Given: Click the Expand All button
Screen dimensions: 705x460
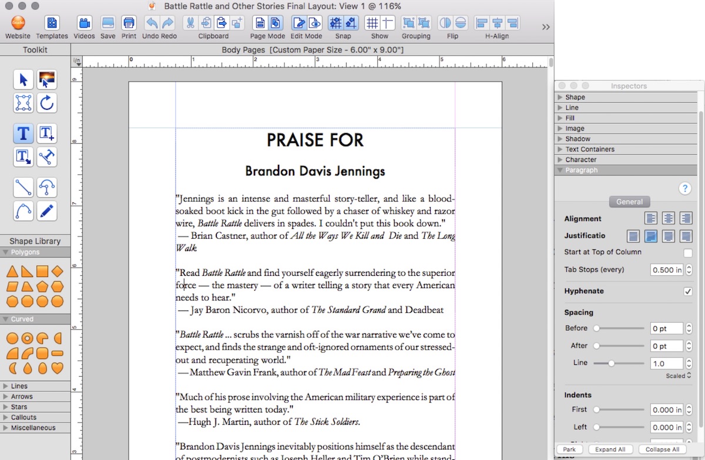Looking at the screenshot, I should click(x=610, y=449).
